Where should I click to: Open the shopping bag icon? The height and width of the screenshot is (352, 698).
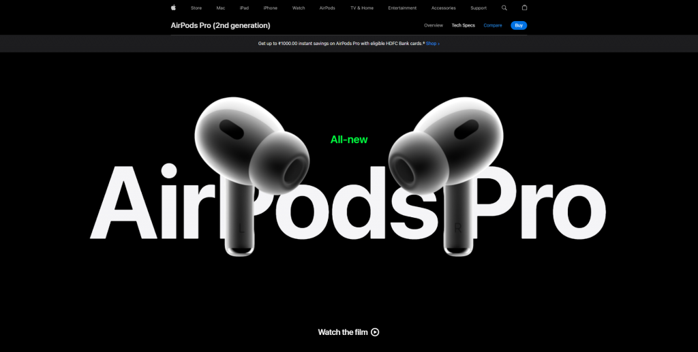[x=524, y=7]
